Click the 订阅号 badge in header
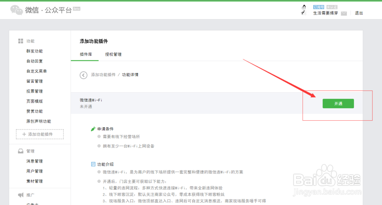The width and height of the screenshot is (382, 205). coord(319,7)
